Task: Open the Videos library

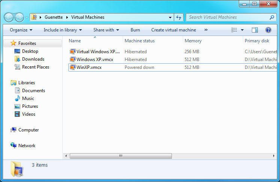Action: tap(29, 114)
